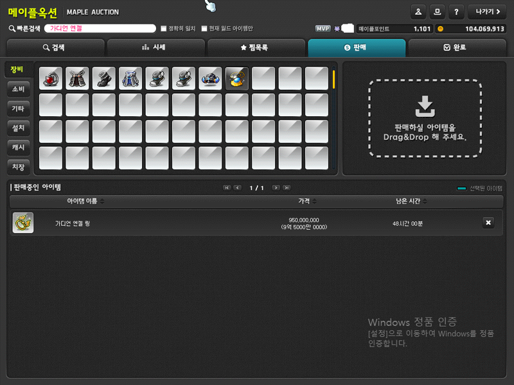
Task: Go to first page of listings
Action: click(227, 187)
